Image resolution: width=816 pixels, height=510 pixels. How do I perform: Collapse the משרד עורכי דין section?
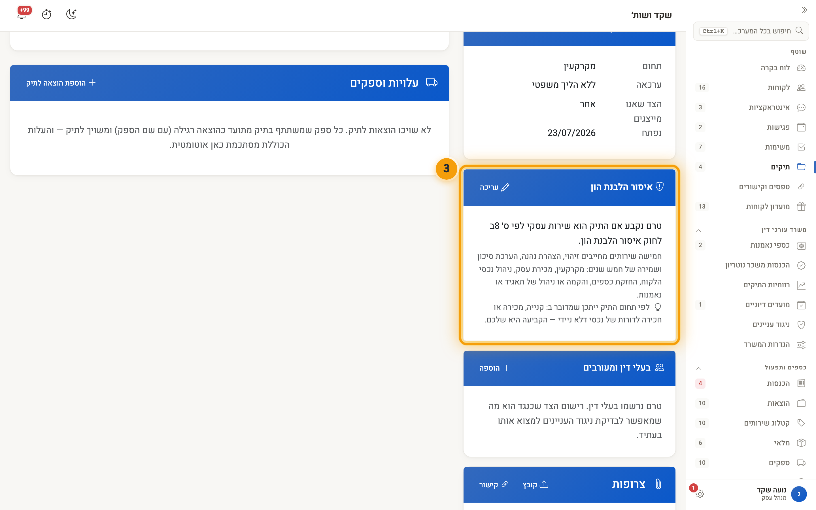click(x=699, y=230)
